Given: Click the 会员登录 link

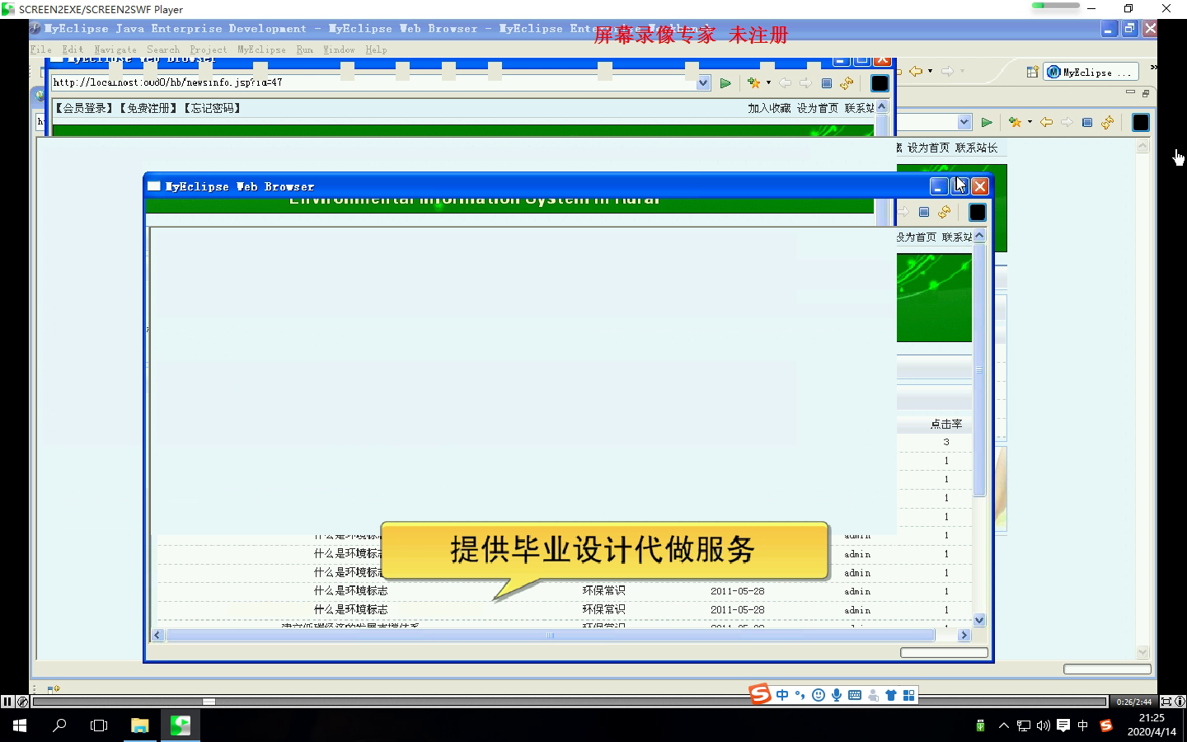Looking at the screenshot, I should [85, 108].
